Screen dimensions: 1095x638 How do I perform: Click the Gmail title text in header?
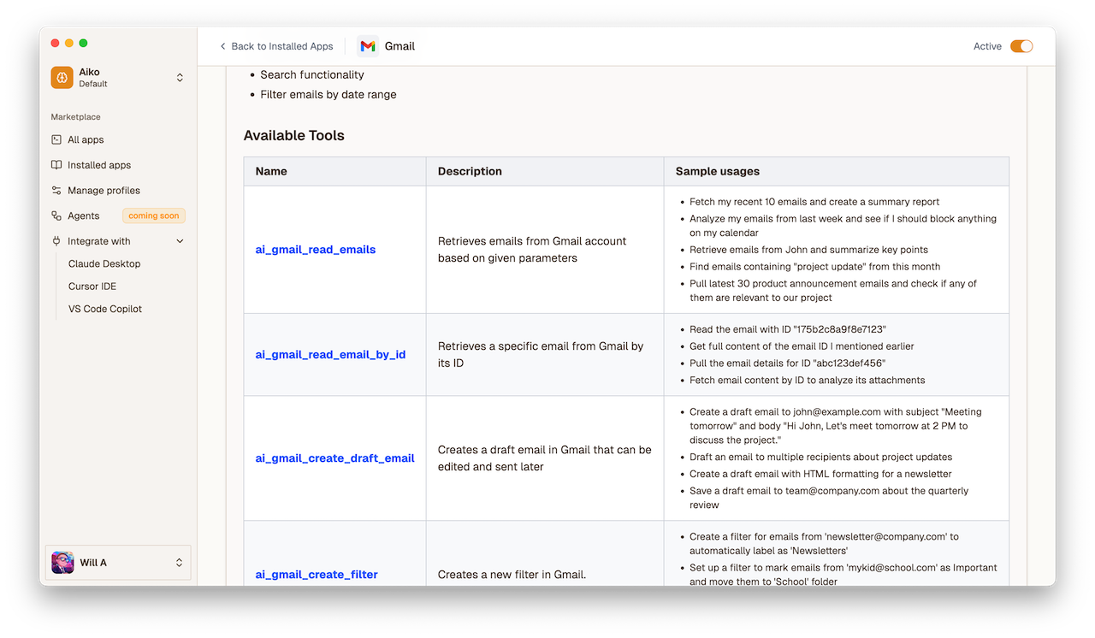[x=400, y=46]
